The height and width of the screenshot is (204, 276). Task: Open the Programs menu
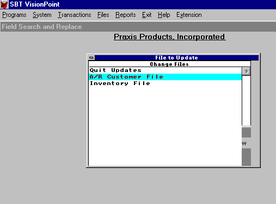click(x=14, y=15)
